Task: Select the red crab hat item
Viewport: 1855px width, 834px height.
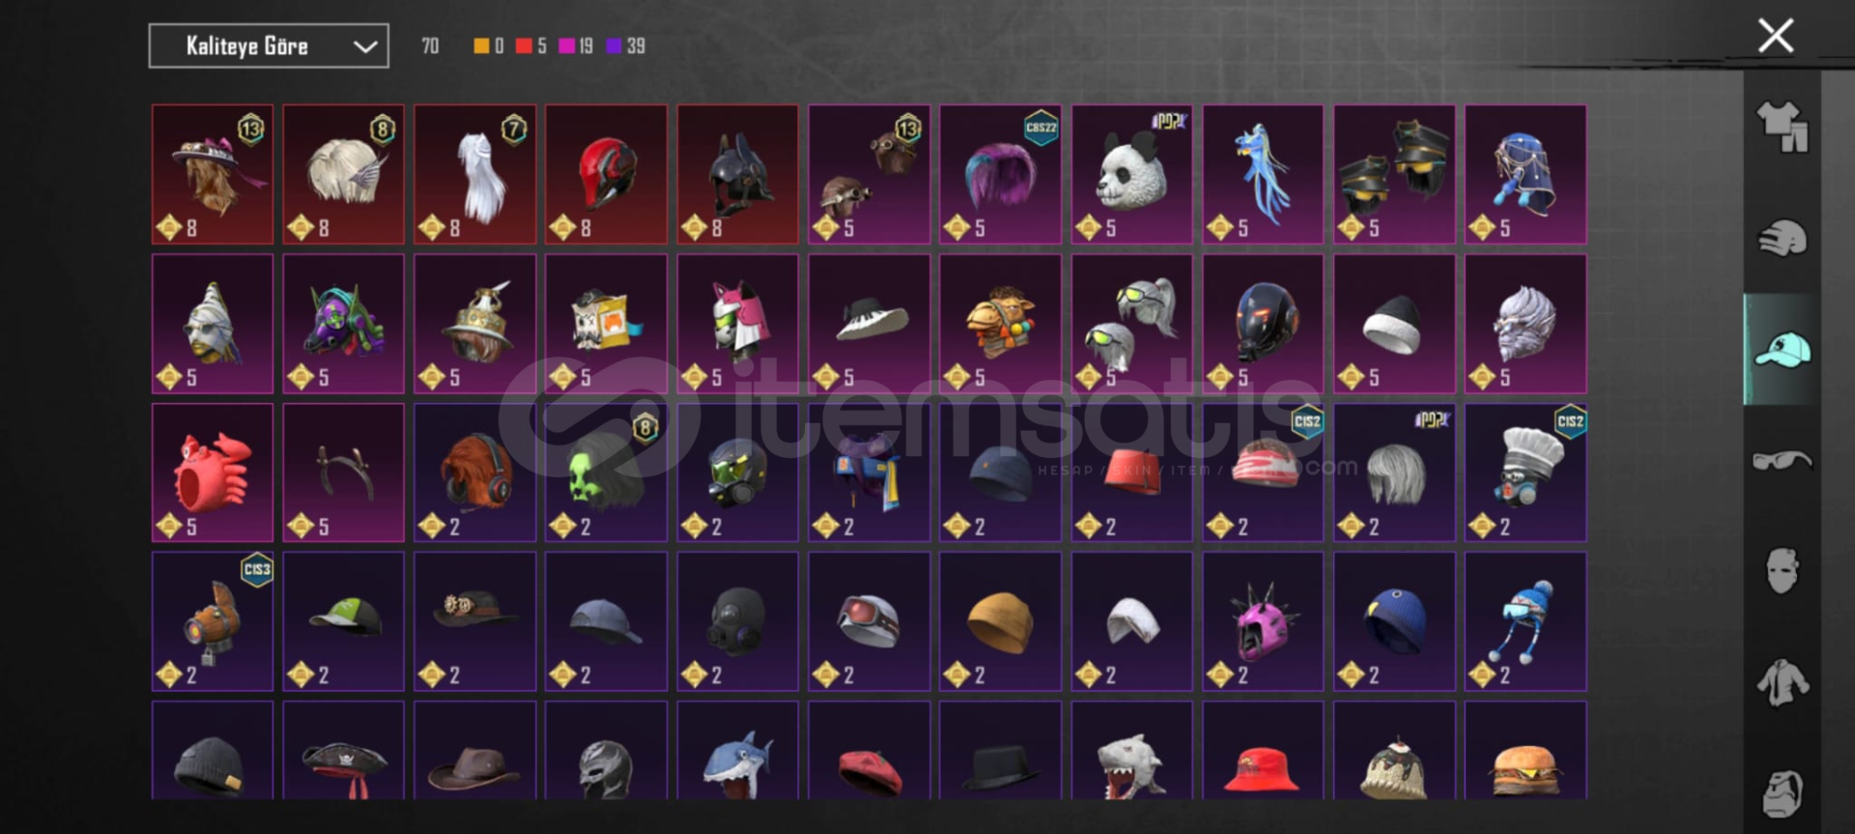Action: pos(212,473)
